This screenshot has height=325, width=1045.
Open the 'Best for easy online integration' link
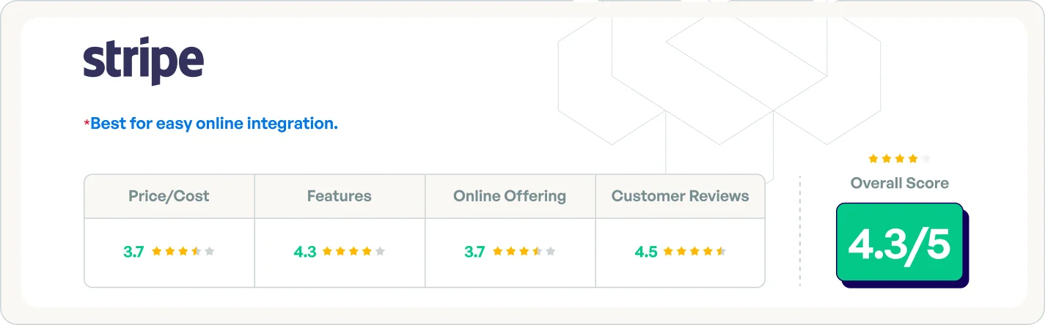point(214,124)
